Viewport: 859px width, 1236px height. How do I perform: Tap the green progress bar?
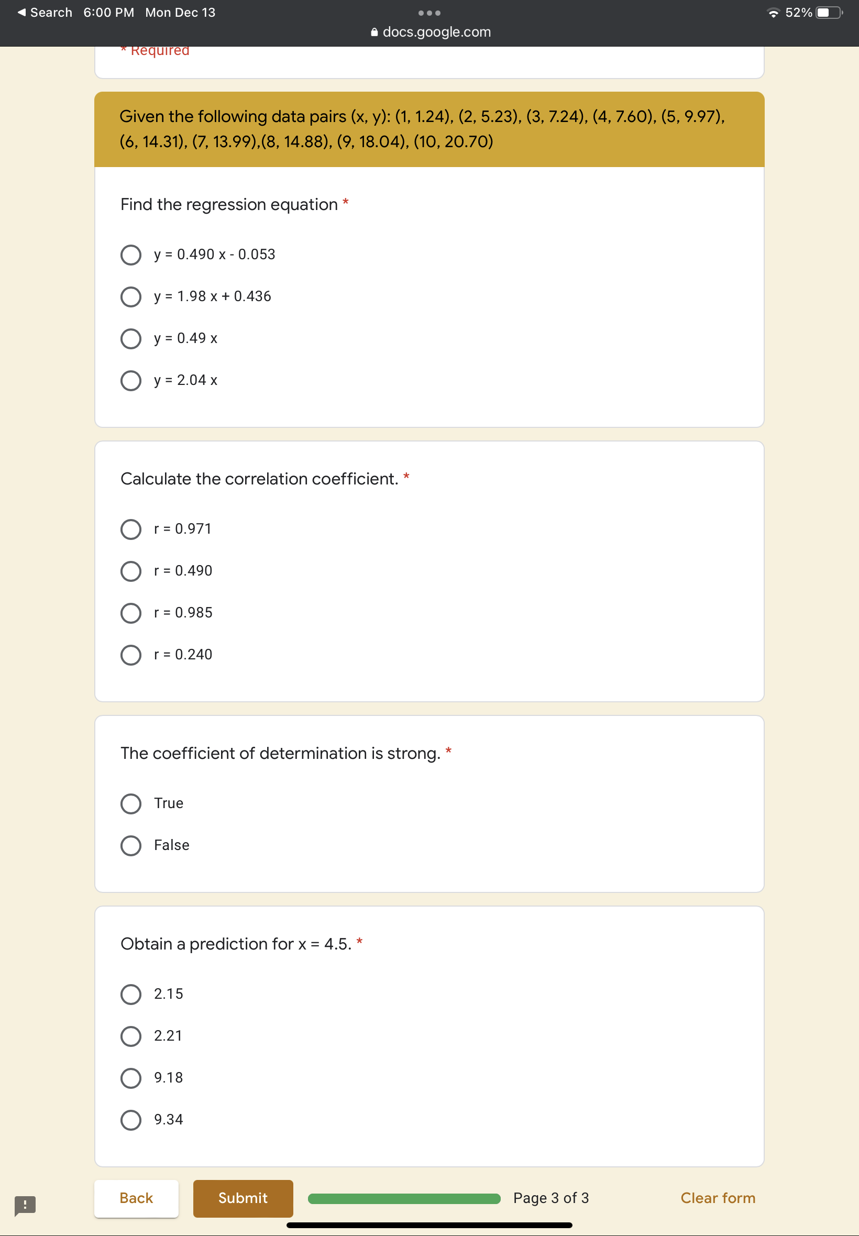point(403,1198)
